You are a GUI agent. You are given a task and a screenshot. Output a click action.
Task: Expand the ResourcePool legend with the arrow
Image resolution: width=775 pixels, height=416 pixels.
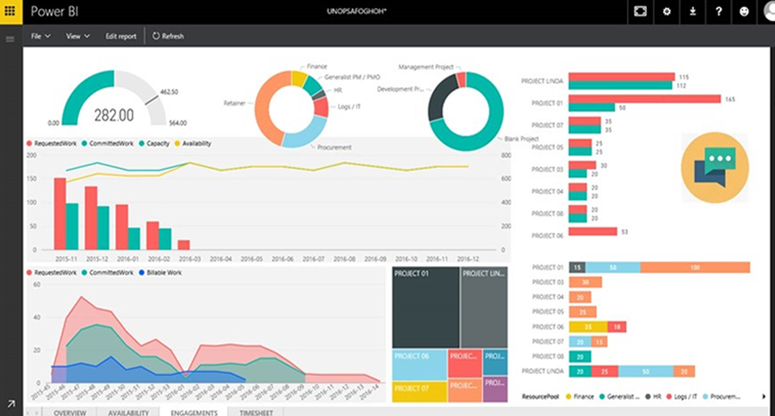coord(764,397)
